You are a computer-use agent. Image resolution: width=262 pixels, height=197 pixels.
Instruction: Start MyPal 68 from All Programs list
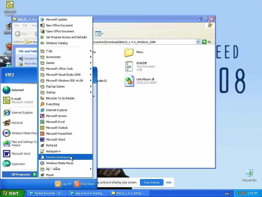point(65,145)
